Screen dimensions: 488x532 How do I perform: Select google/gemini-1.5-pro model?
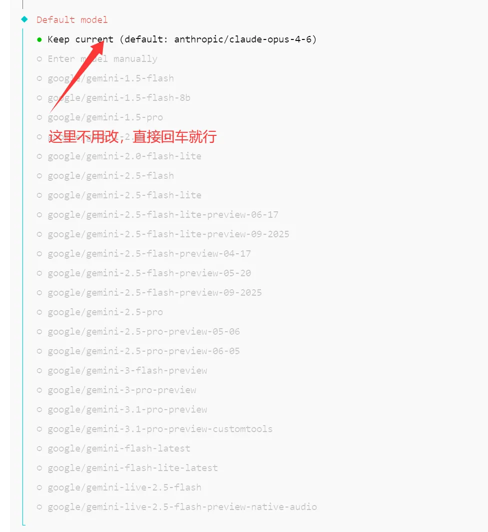coord(100,117)
